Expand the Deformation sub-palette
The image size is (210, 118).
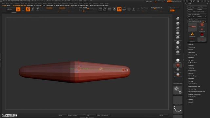point(193,63)
